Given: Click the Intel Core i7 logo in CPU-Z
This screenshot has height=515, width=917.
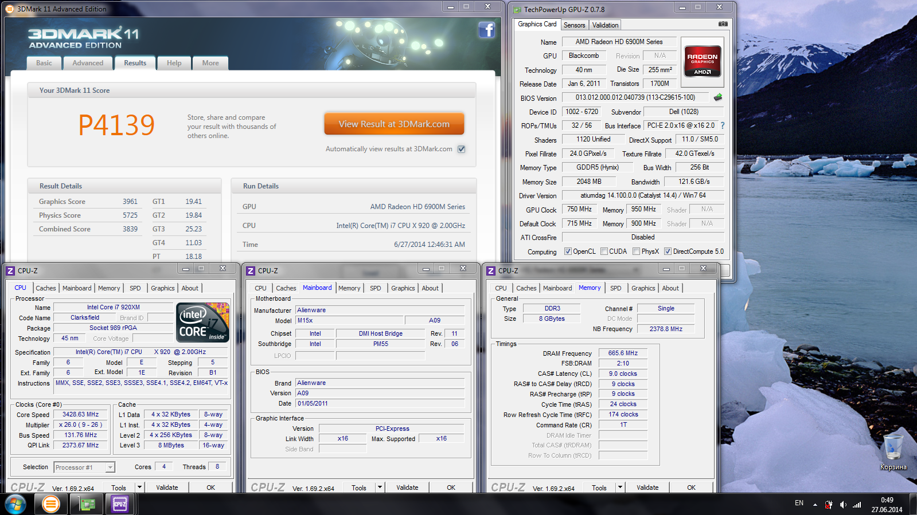Looking at the screenshot, I should coord(203,323).
